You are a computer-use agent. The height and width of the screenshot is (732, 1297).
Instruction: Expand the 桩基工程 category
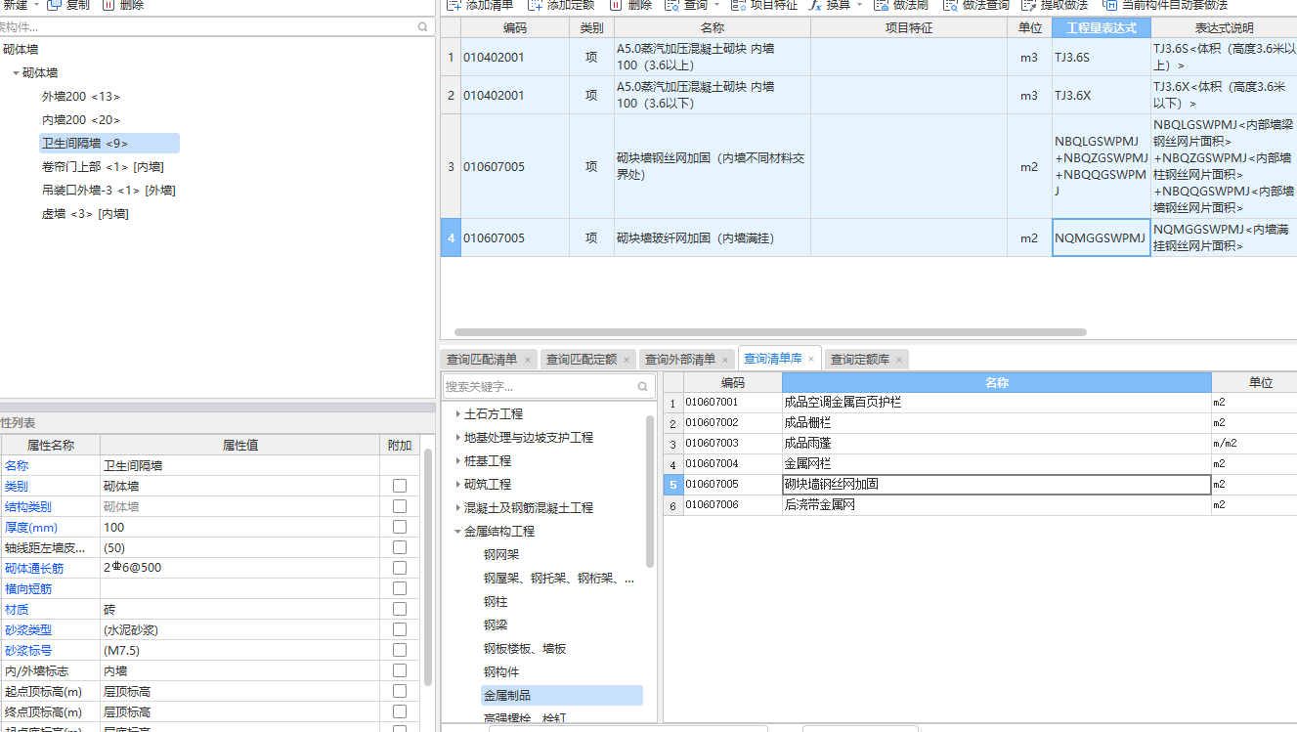[x=457, y=461]
